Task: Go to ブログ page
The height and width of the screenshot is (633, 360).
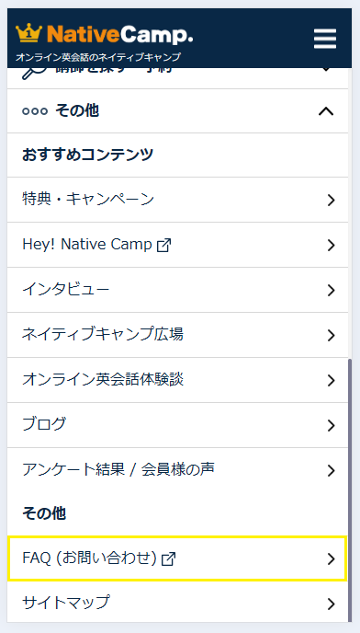Action: tap(178, 425)
